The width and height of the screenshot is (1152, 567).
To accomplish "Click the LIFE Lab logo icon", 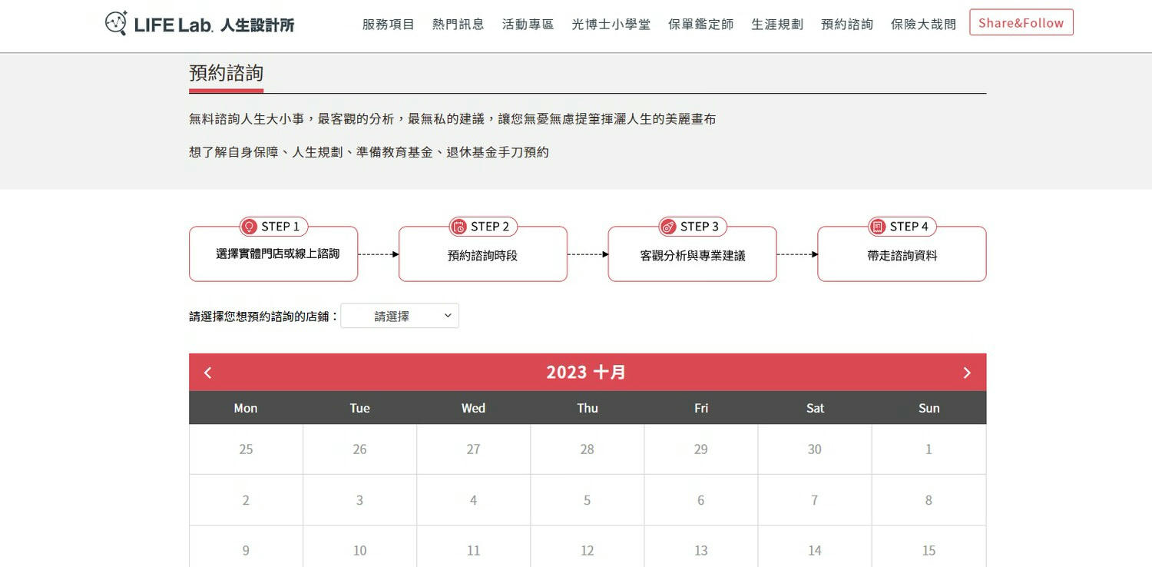I will [116, 23].
